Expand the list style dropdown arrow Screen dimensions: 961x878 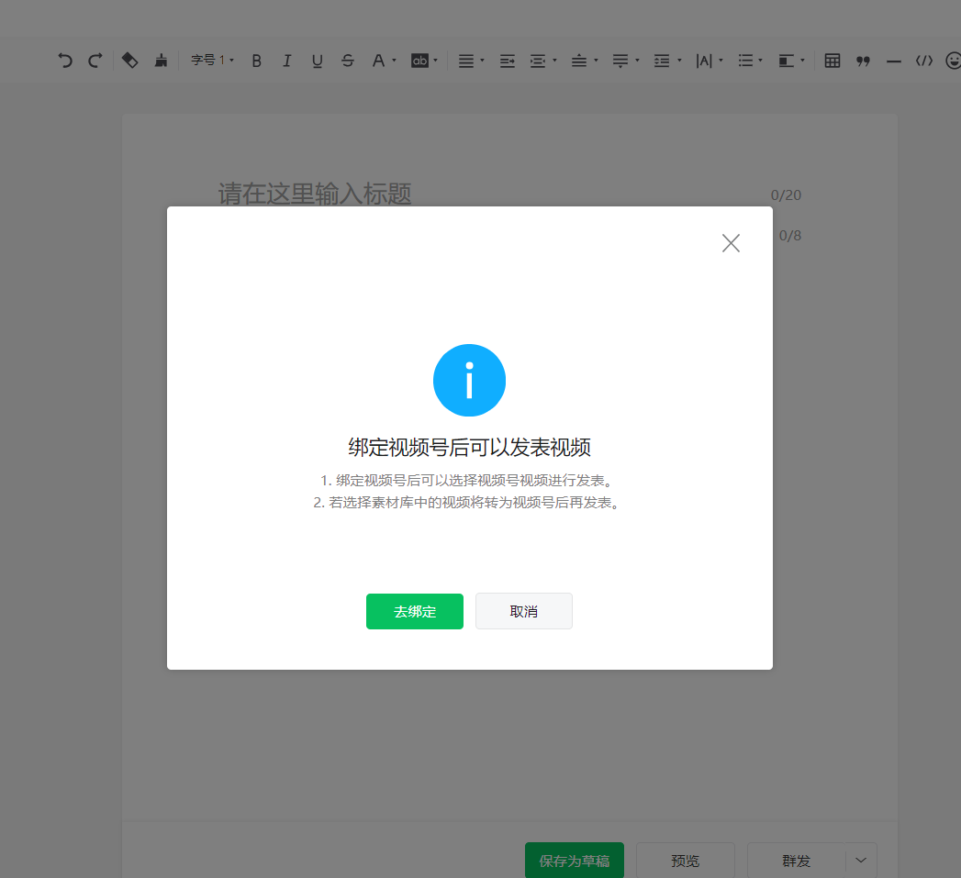pos(761,61)
